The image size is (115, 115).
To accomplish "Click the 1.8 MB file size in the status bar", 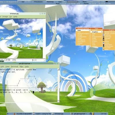I will point(7,60).
